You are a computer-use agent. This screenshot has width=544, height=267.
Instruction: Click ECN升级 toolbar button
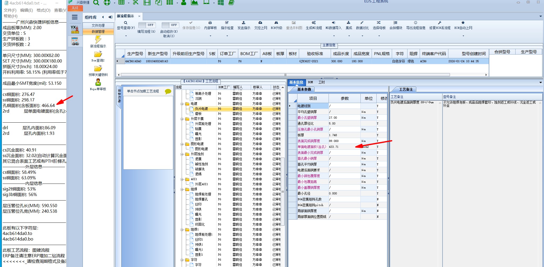[x=277, y=25]
